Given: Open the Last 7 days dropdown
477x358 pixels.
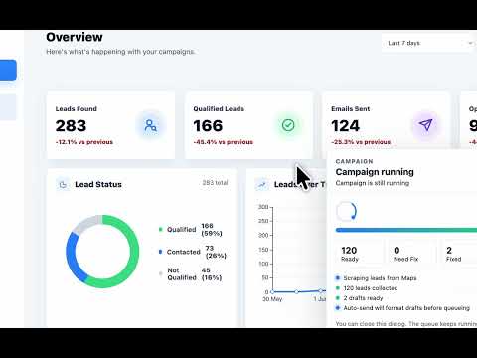Looking at the screenshot, I should 429,43.
